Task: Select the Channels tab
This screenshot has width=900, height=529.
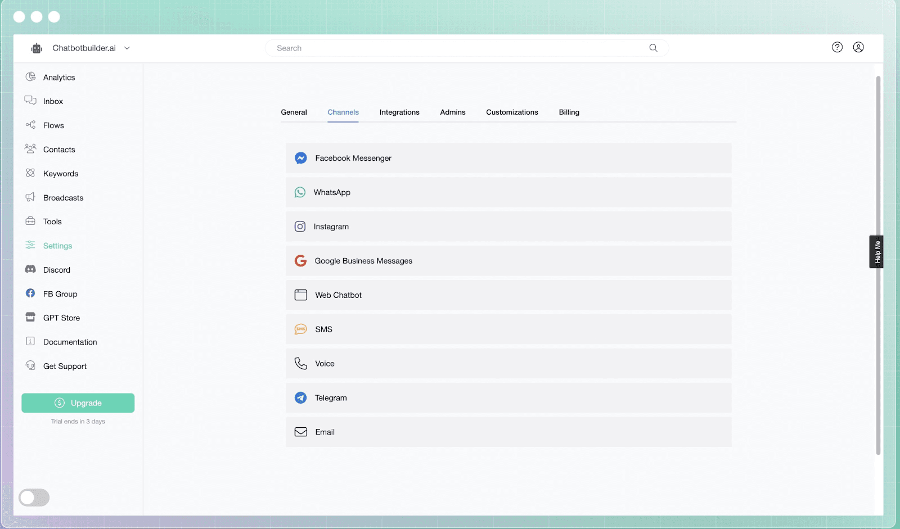Action: [343, 112]
